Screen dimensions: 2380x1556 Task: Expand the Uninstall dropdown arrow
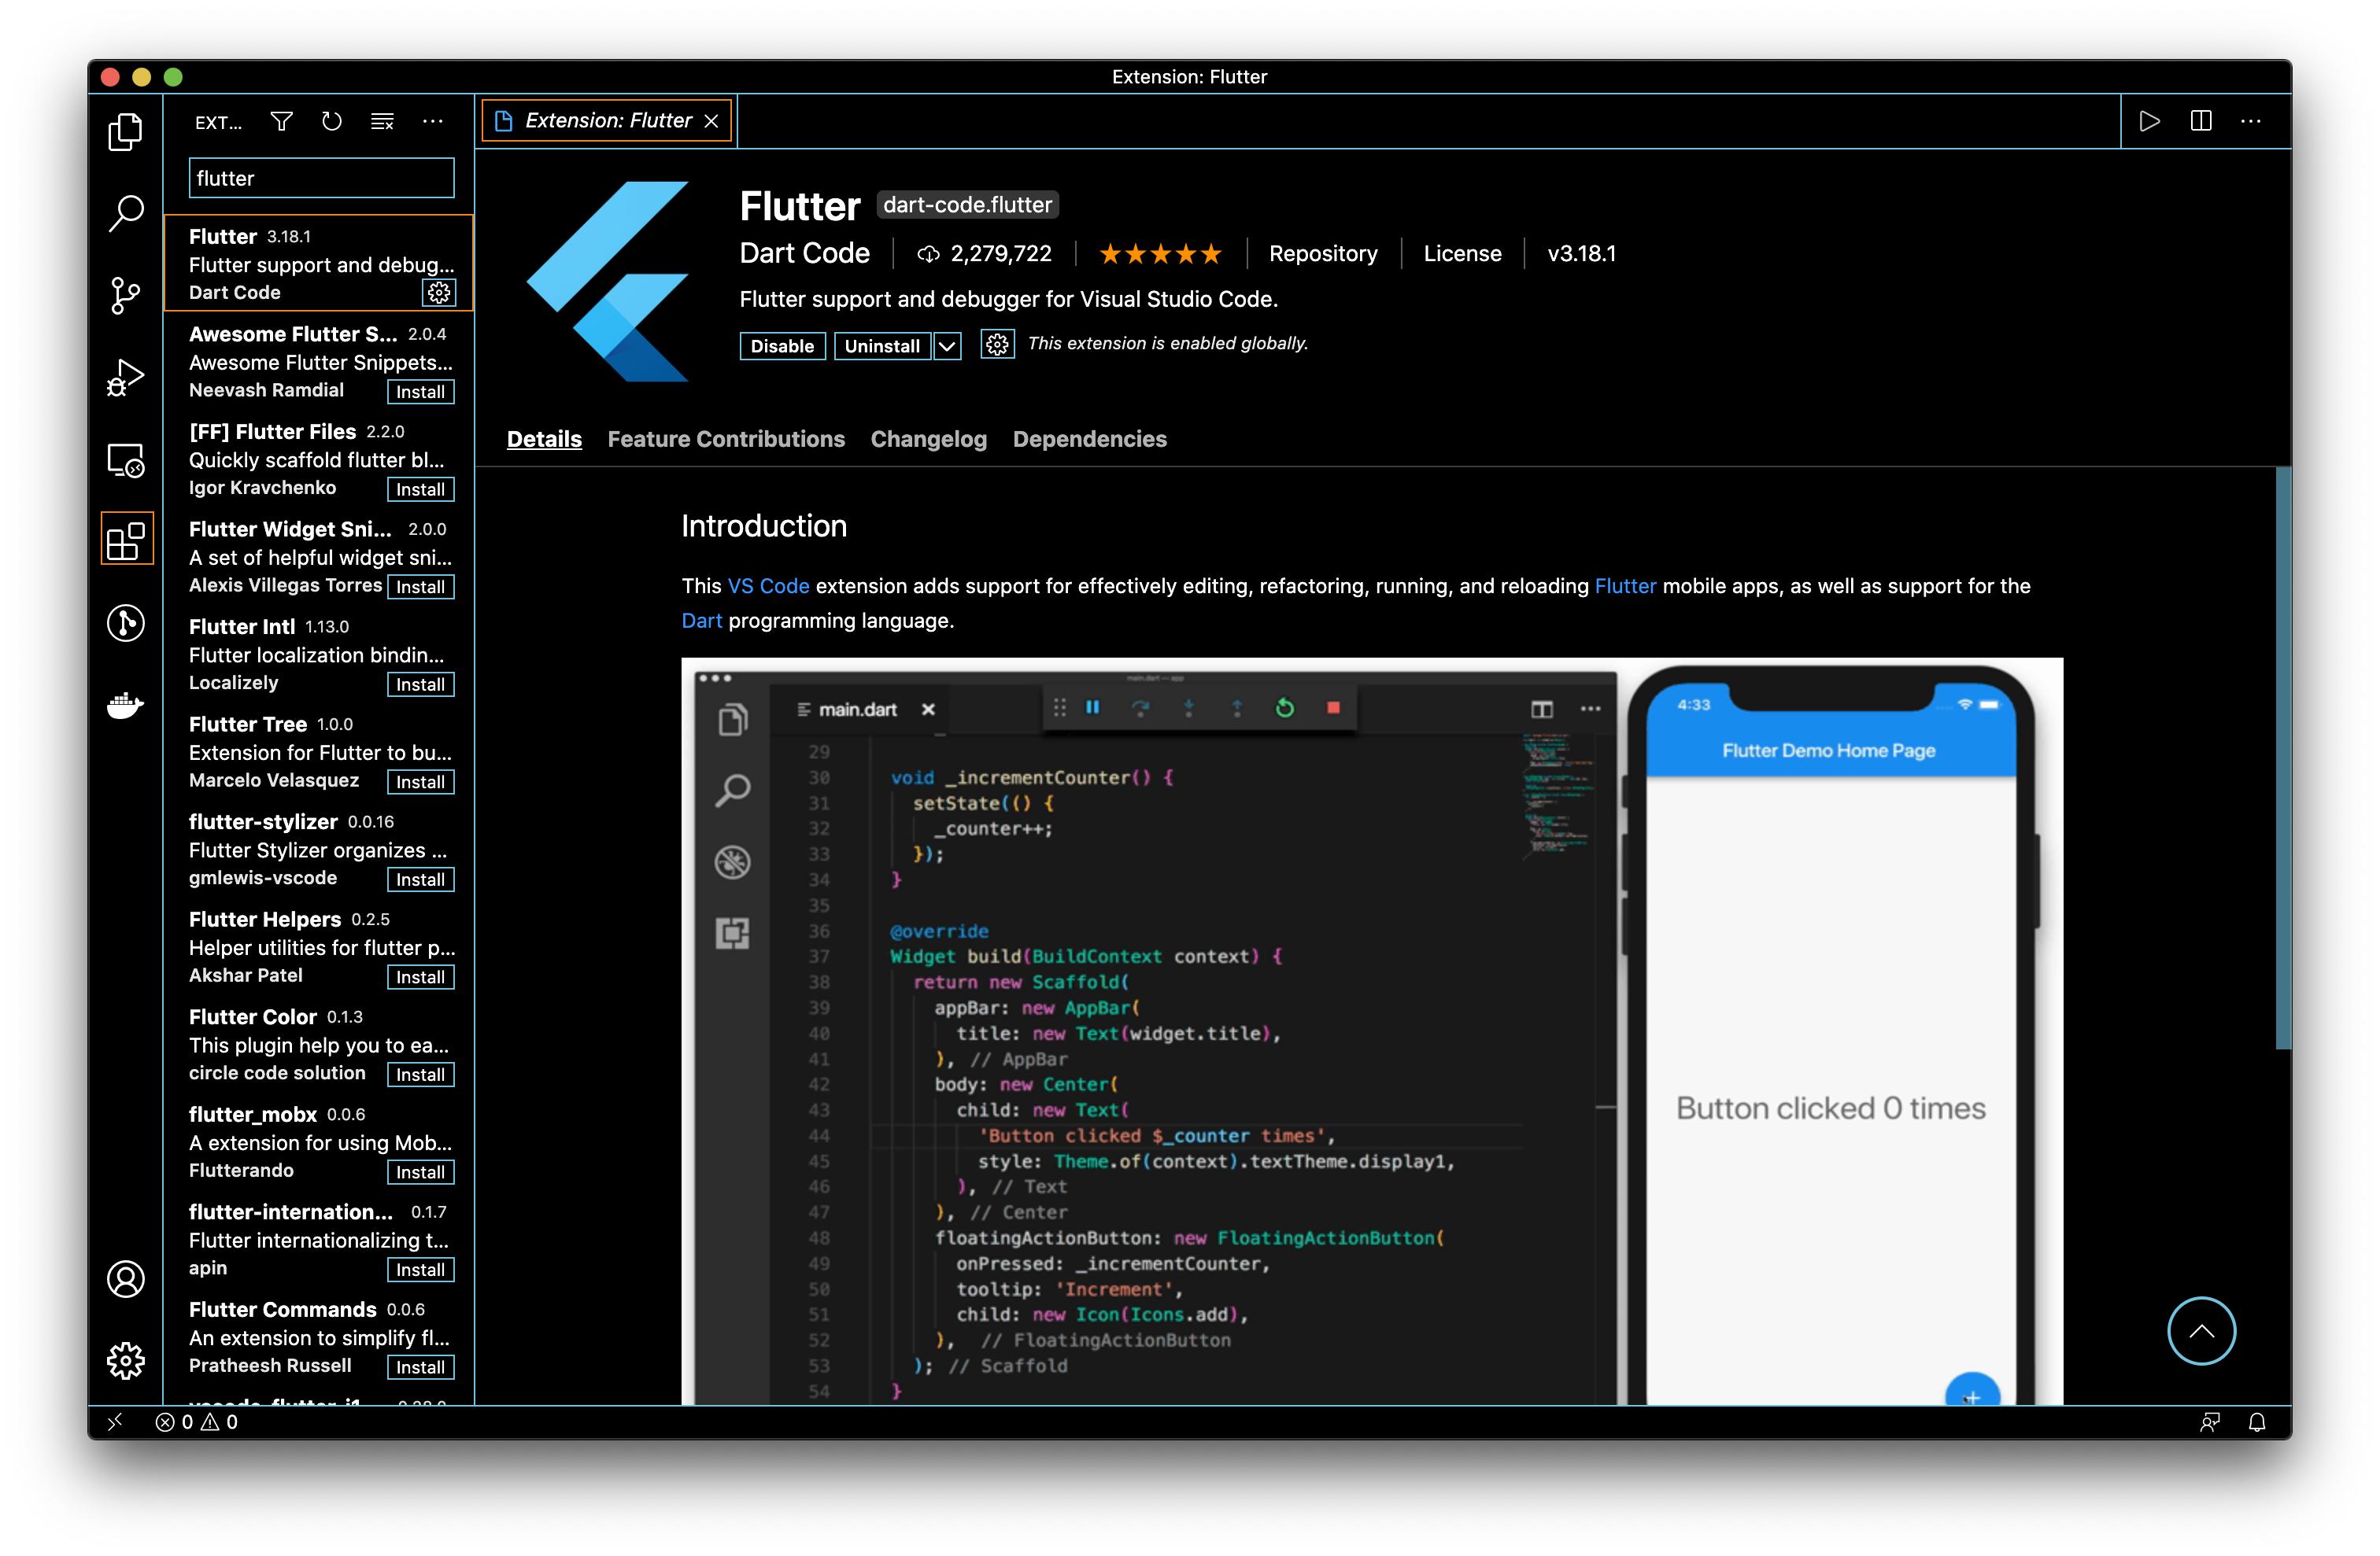pos(947,346)
